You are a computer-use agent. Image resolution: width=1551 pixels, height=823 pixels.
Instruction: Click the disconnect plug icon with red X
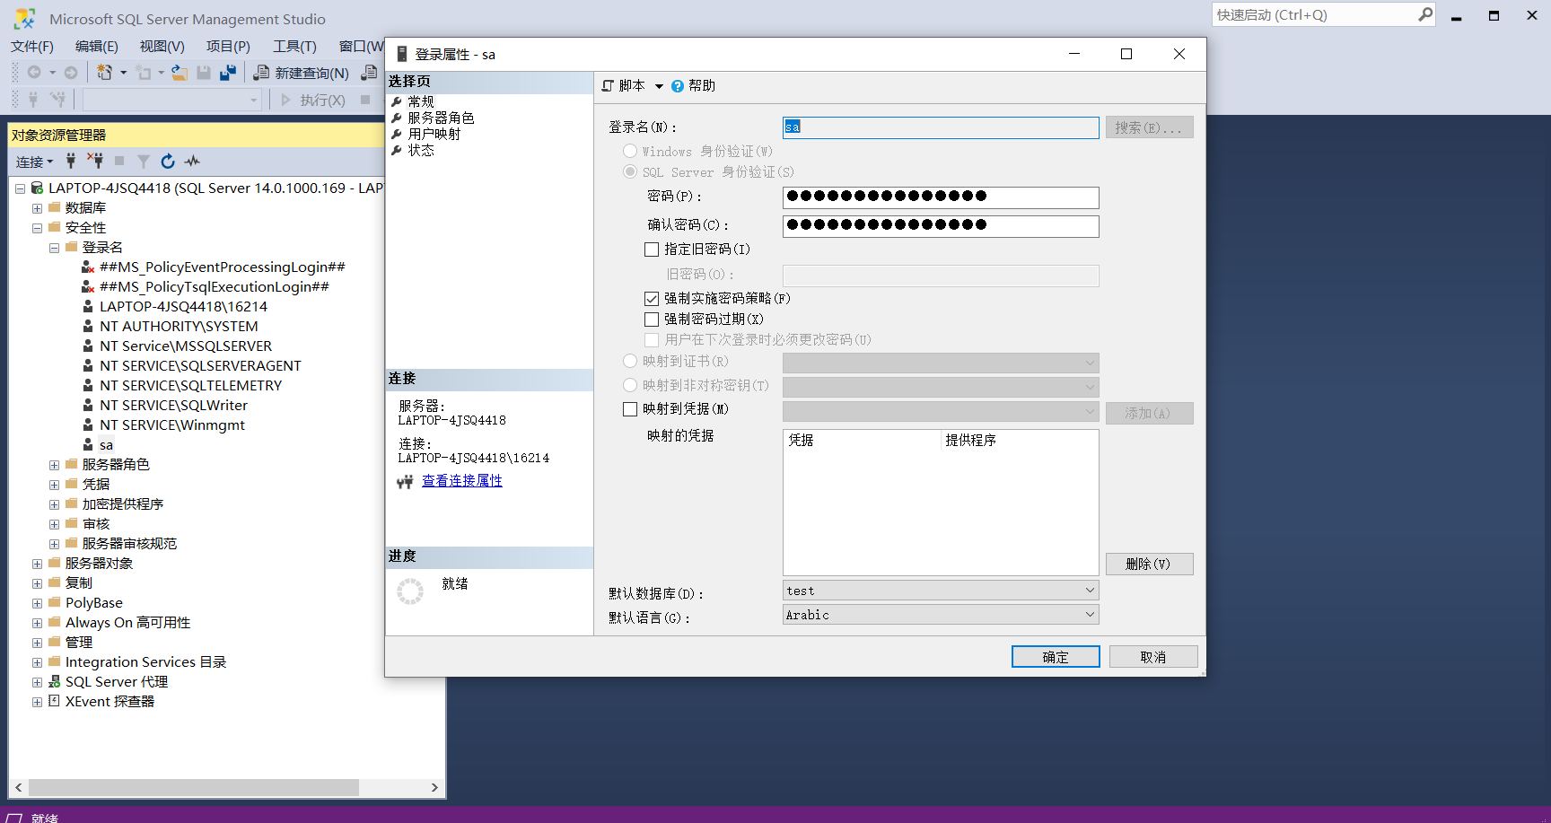[x=94, y=162]
